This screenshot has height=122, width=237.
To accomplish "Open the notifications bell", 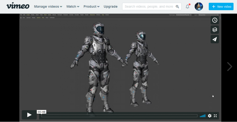I will coord(188,7).
